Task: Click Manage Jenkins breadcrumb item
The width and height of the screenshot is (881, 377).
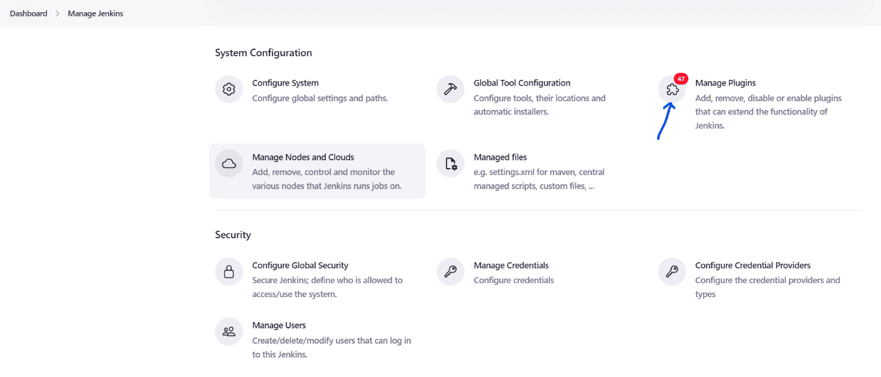Action: click(95, 13)
